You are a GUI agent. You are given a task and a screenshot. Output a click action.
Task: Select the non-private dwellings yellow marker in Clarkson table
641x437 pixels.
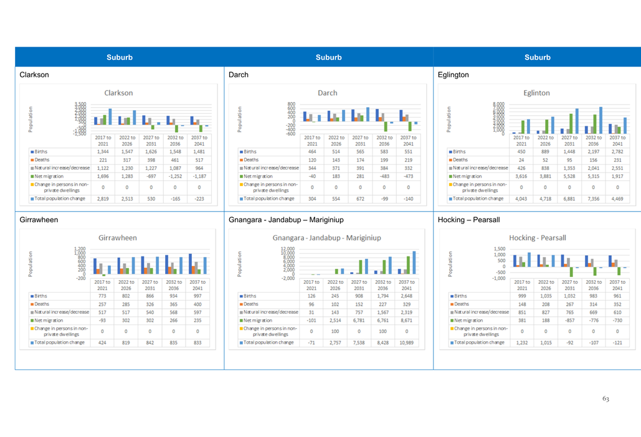click(x=31, y=185)
